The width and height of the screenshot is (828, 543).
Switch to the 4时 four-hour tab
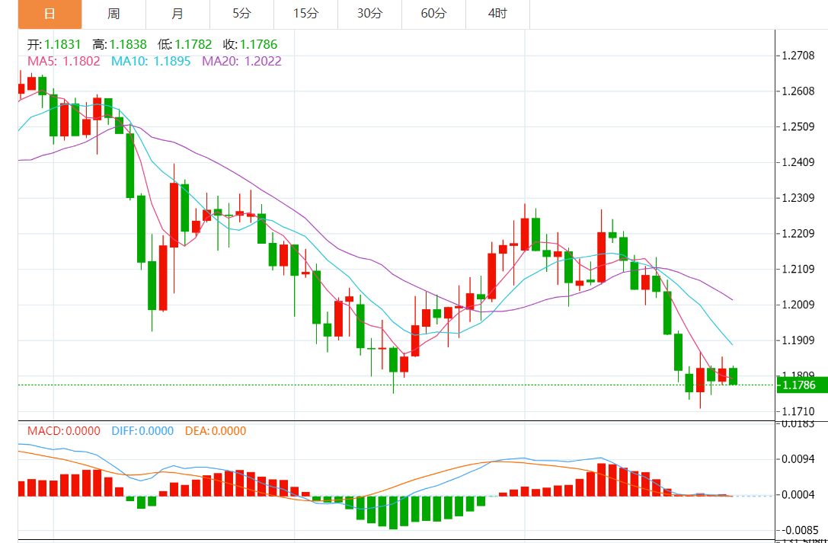497,14
